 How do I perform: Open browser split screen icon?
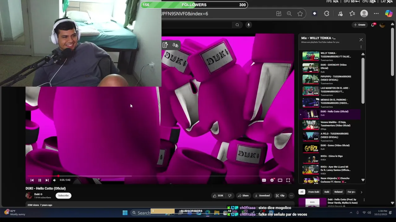tap(279, 14)
